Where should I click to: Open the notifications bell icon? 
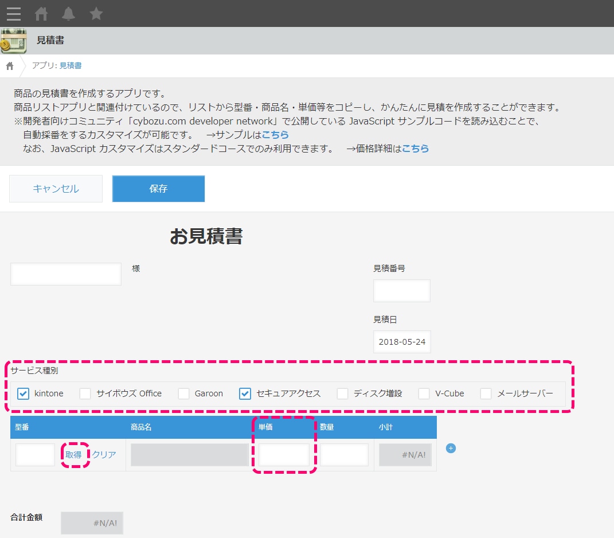[x=68, y=14]
